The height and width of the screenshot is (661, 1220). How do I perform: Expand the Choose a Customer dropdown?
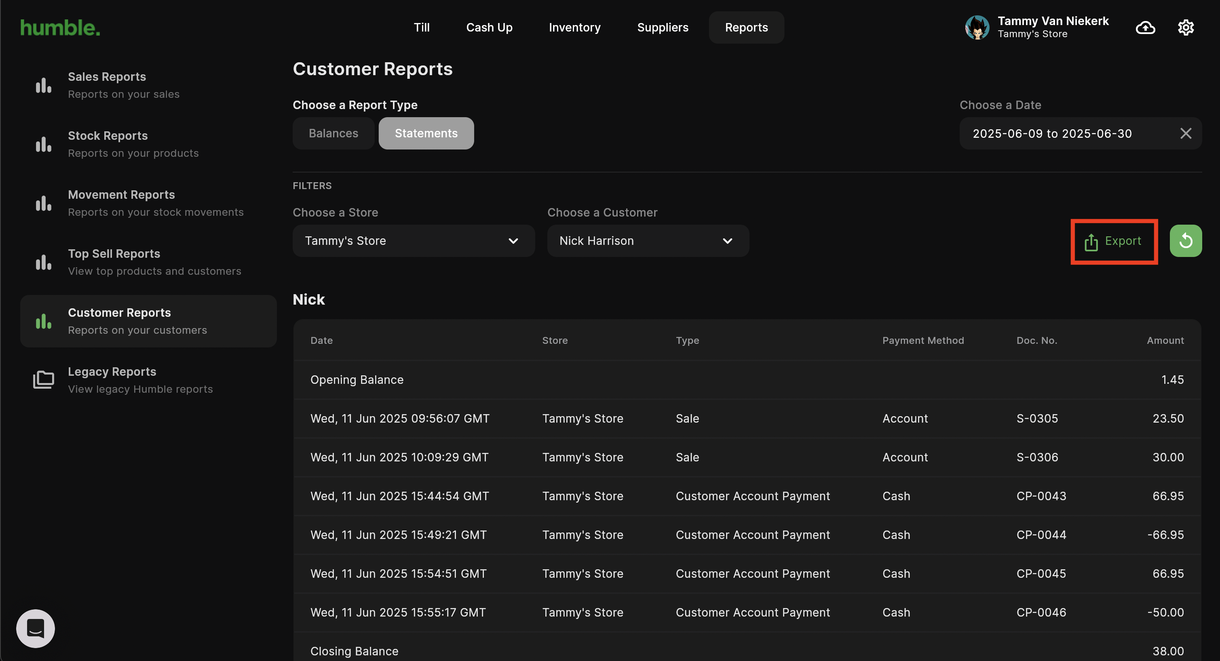pos(648,241)
